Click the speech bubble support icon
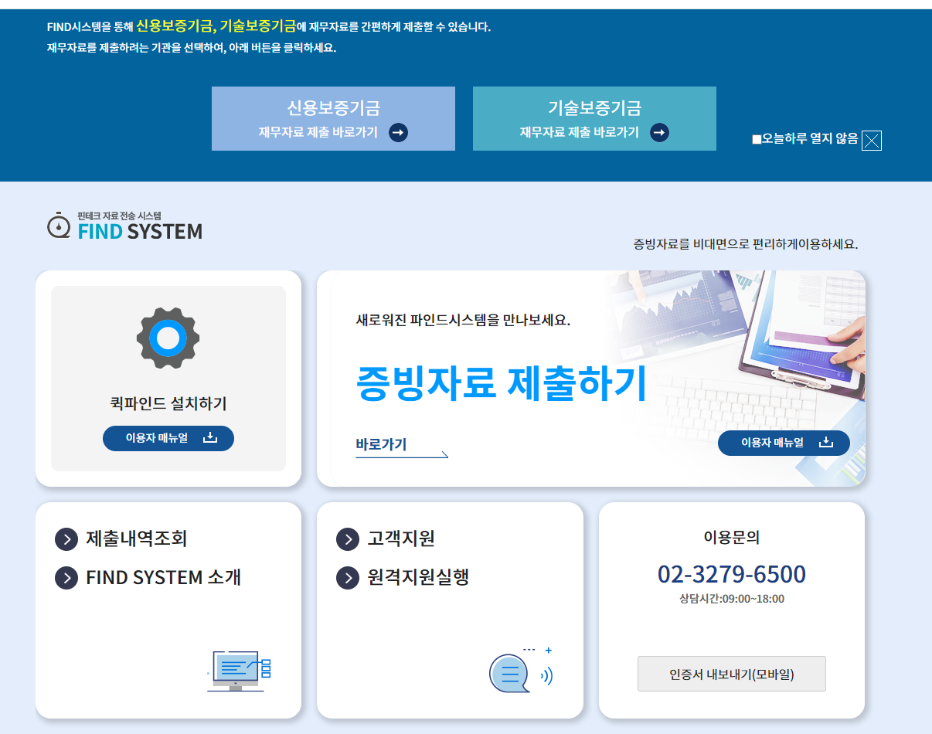Viewport: 932px width, 734px height. click(520, 670)
